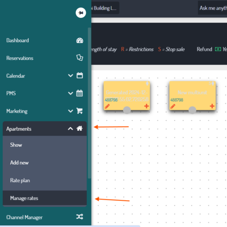Image resolution: width=227 pixels, height=227 pixels.
Task: Open Manage rates under Apartments
Action: (x=45, y=198)
